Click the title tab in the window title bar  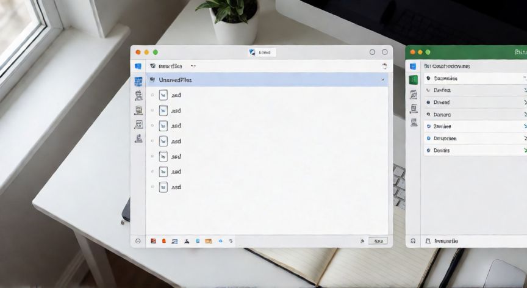[x=262, y=52]
